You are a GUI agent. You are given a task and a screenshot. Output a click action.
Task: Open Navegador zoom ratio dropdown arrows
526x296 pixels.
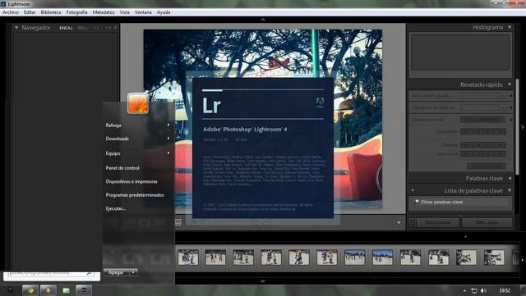tap(115, 28)
